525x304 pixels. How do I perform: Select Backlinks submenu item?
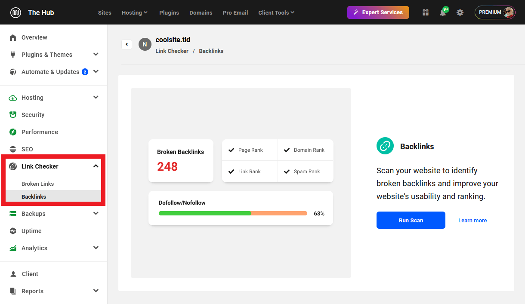pos(53,197)
